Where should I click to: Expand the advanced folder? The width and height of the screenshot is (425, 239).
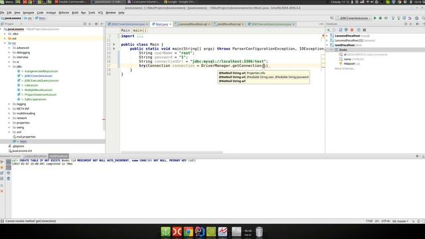9,48
